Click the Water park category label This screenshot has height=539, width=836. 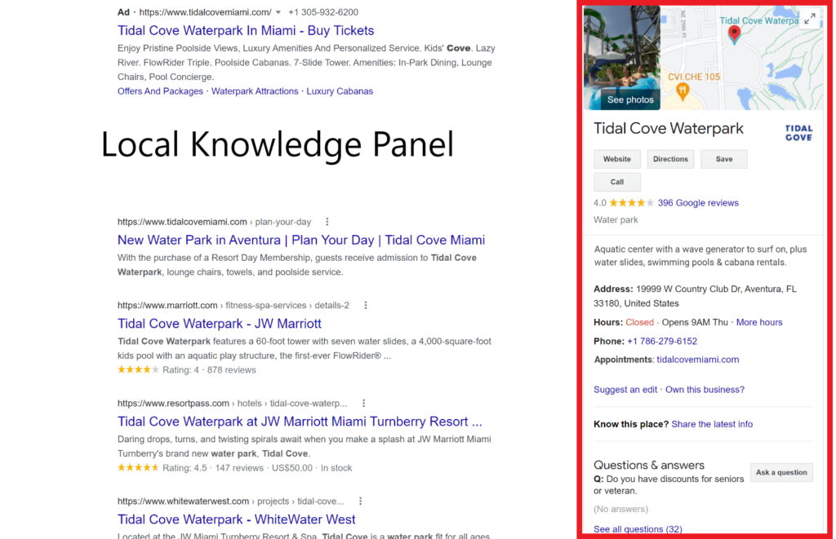(x=616, y=219)
